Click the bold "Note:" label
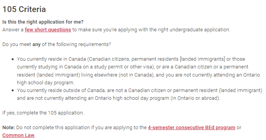The height and width of the screenshot is (140, 266). 9,128
